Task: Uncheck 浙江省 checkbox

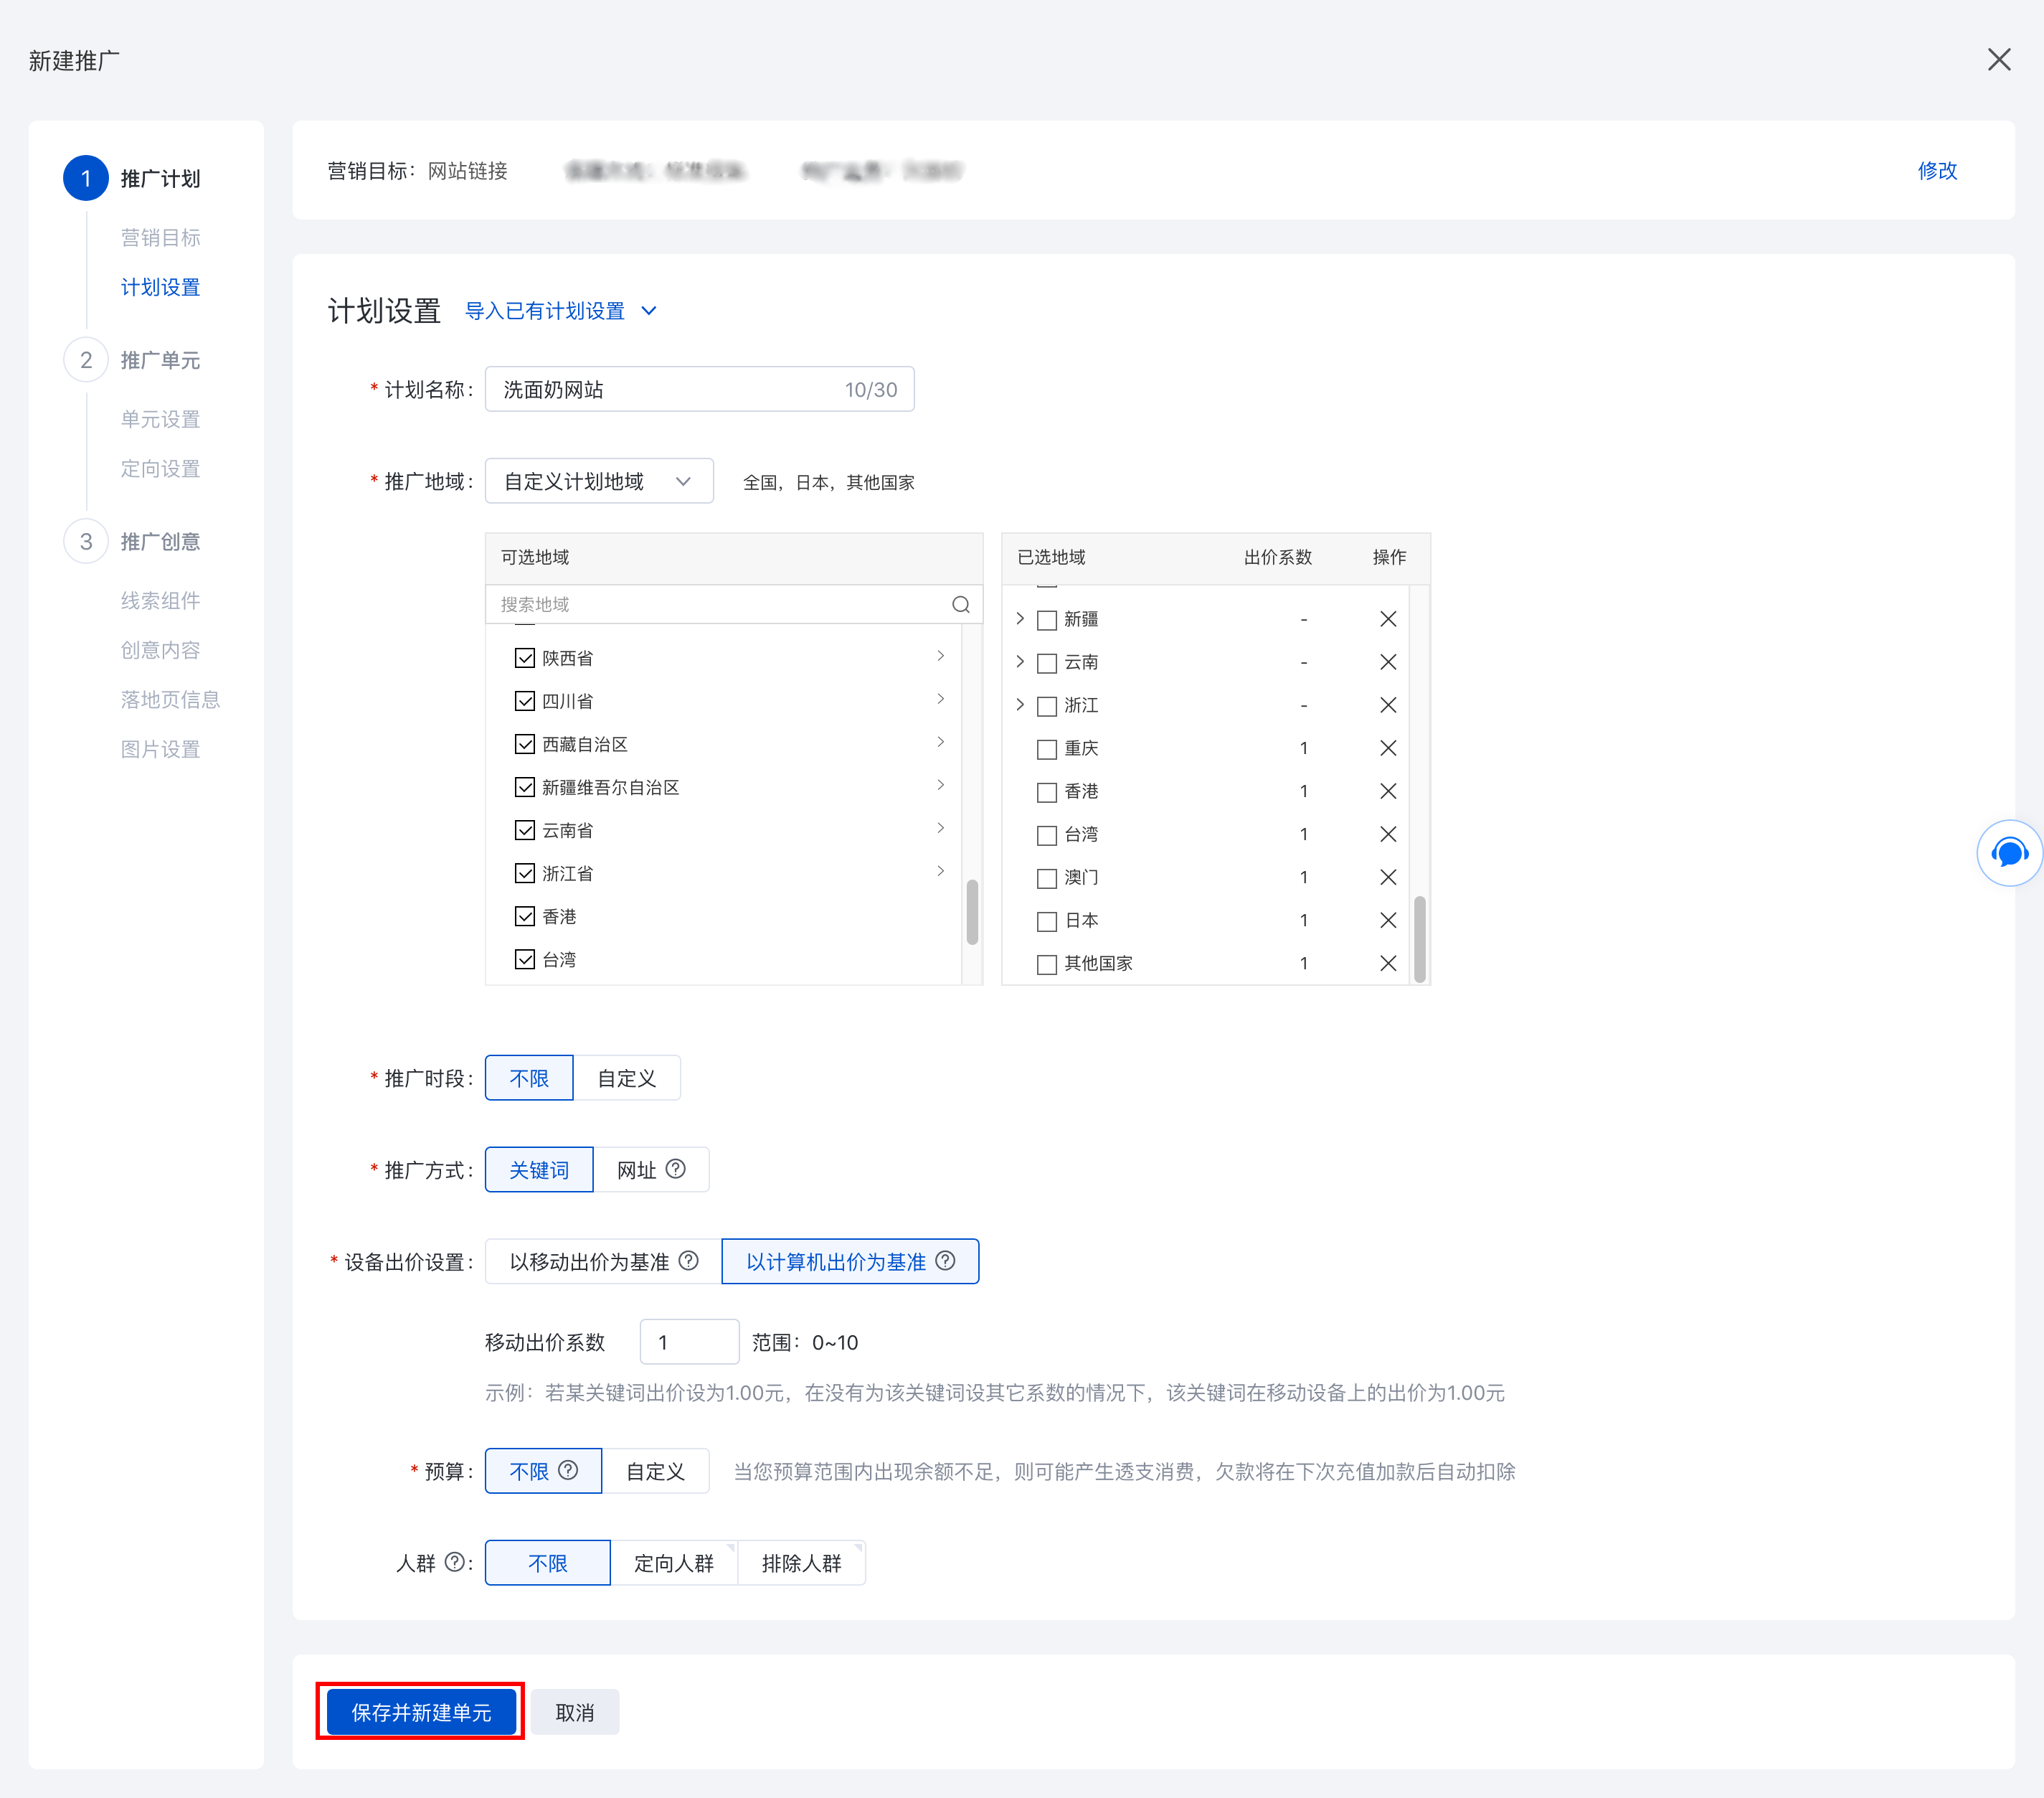Action: click(525, 873)
